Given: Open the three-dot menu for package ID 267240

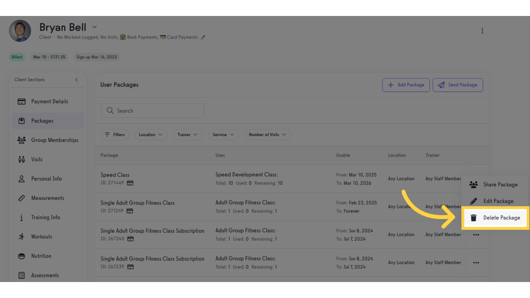Looking at the screenshot, I should pos(476,235).
